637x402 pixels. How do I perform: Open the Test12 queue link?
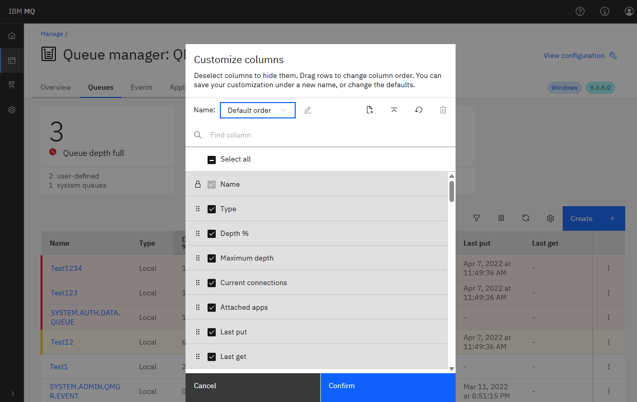(x=62, y=342)
